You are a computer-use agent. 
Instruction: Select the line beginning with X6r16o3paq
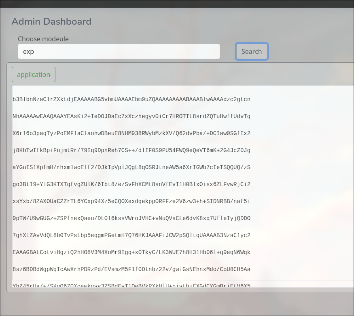pyautogui.click(x=131, y=133)
